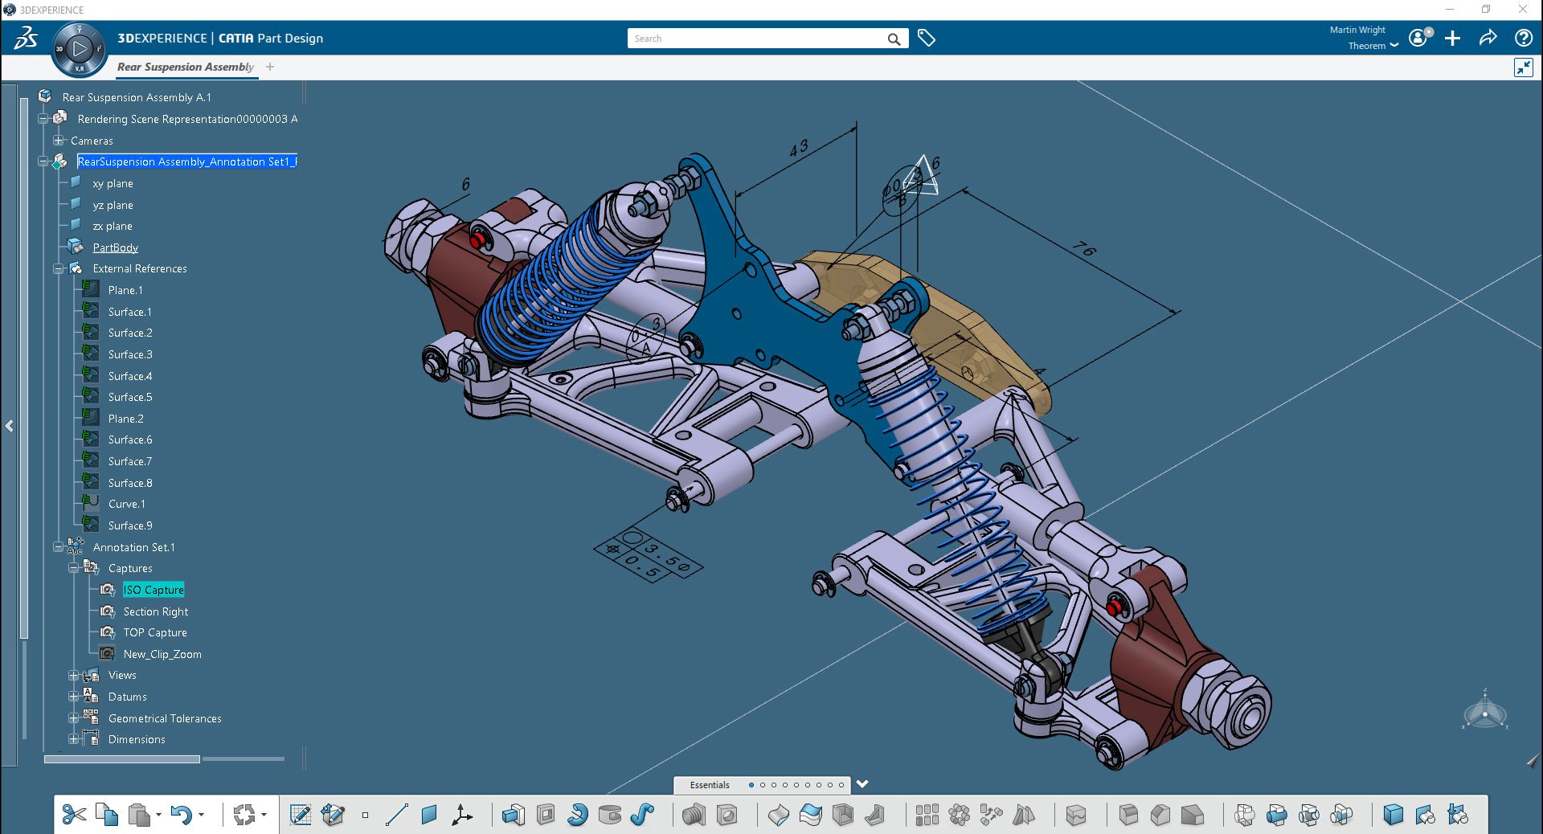This screenshot has width=1543, height=834.
Task: Collapse the External References node
Action: 57,268
